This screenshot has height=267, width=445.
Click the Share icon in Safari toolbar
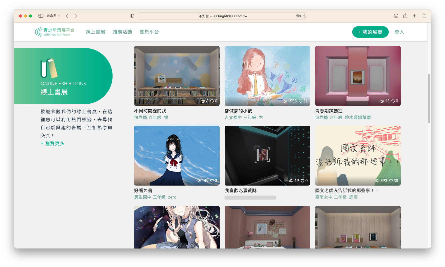click(405, 16)
